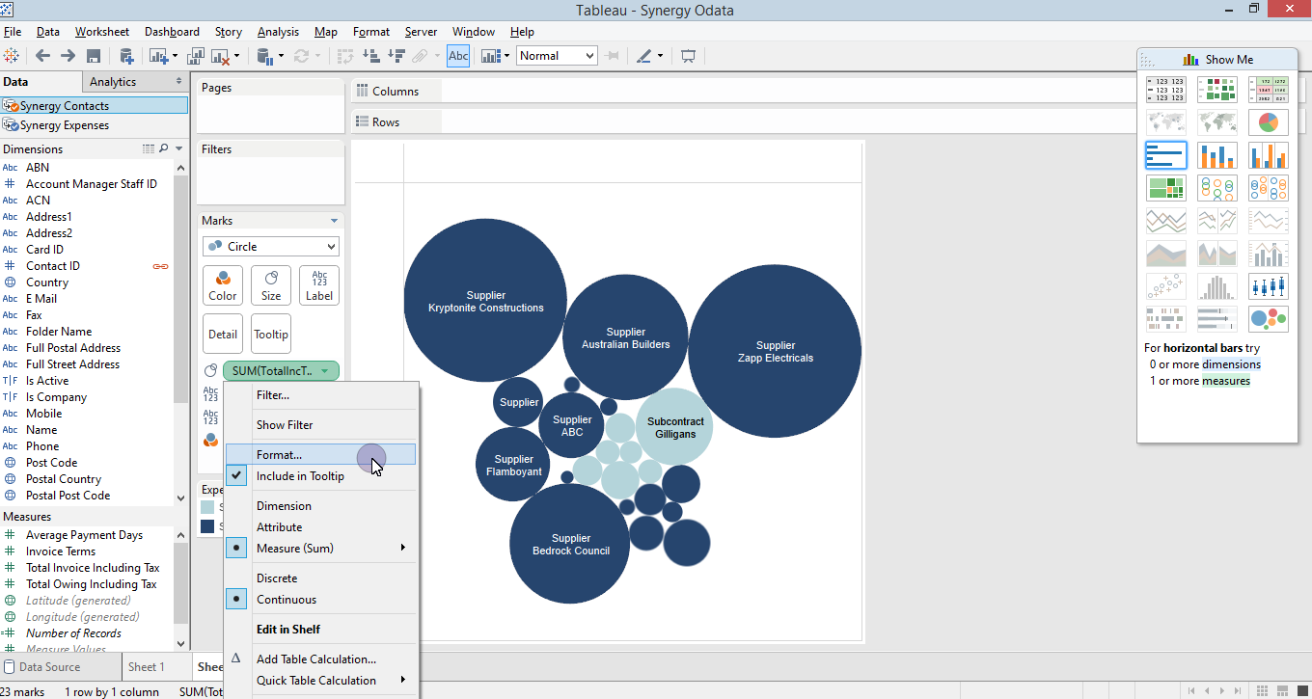1312x699 pixels.
Task: Toggle the Abc show mark labels button
Action: coord(458,56)
